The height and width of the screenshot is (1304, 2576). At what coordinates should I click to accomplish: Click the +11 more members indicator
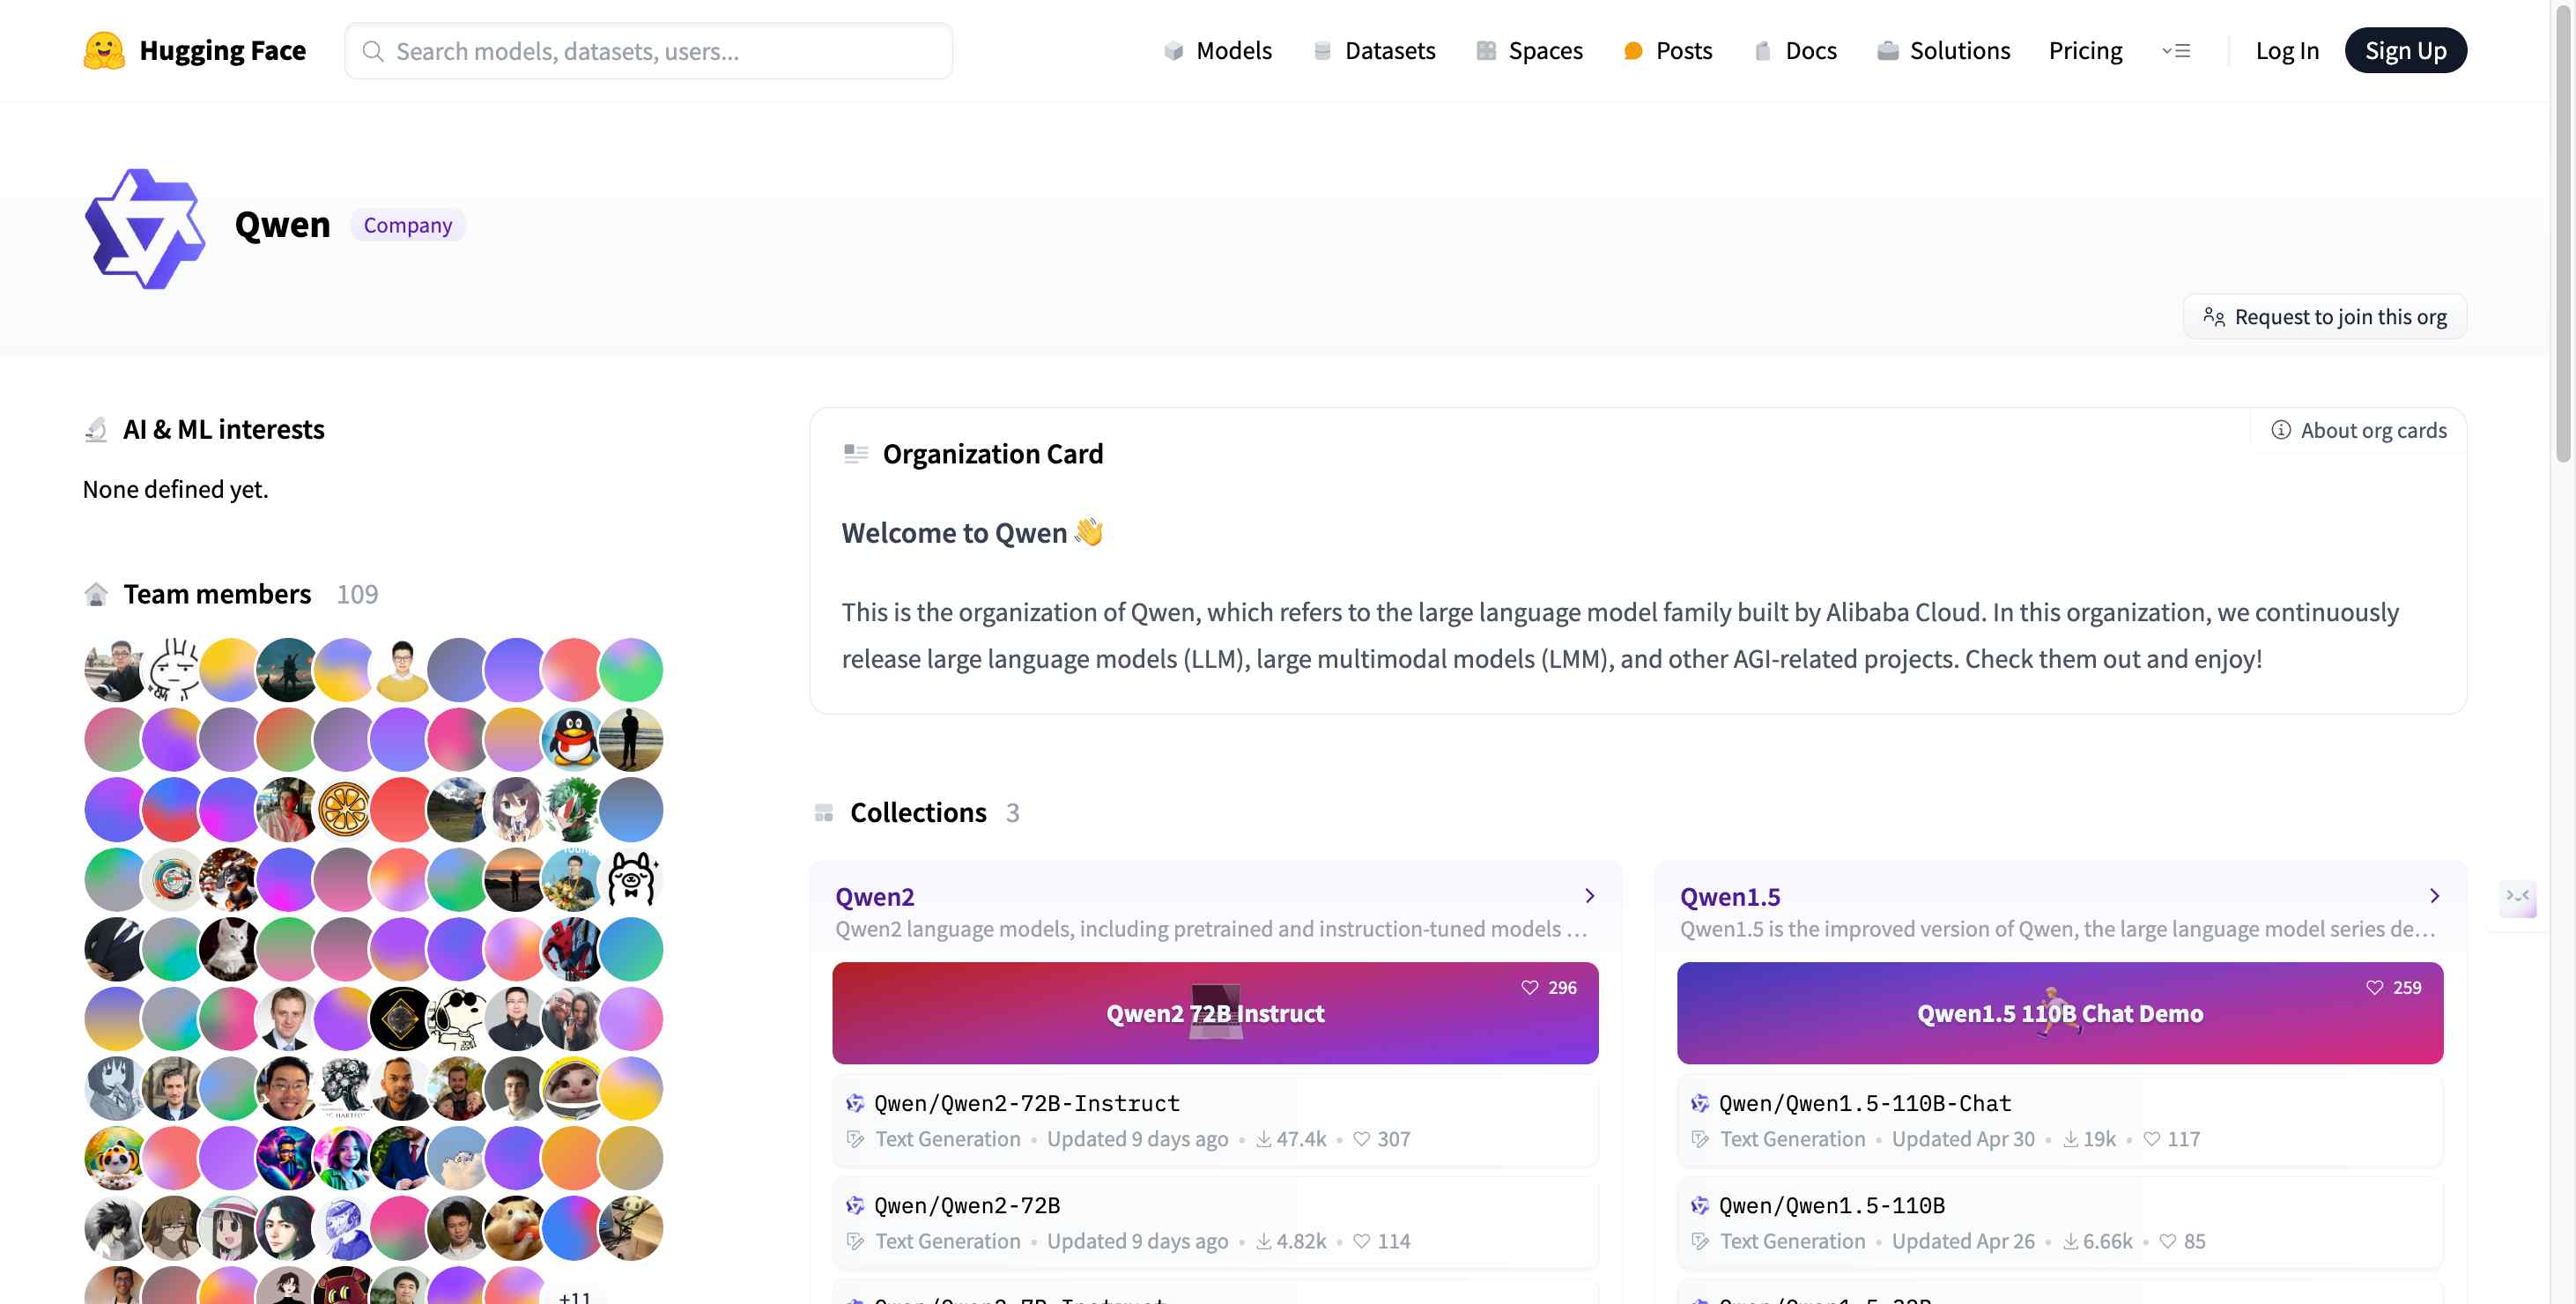[x=574, y=1296]
